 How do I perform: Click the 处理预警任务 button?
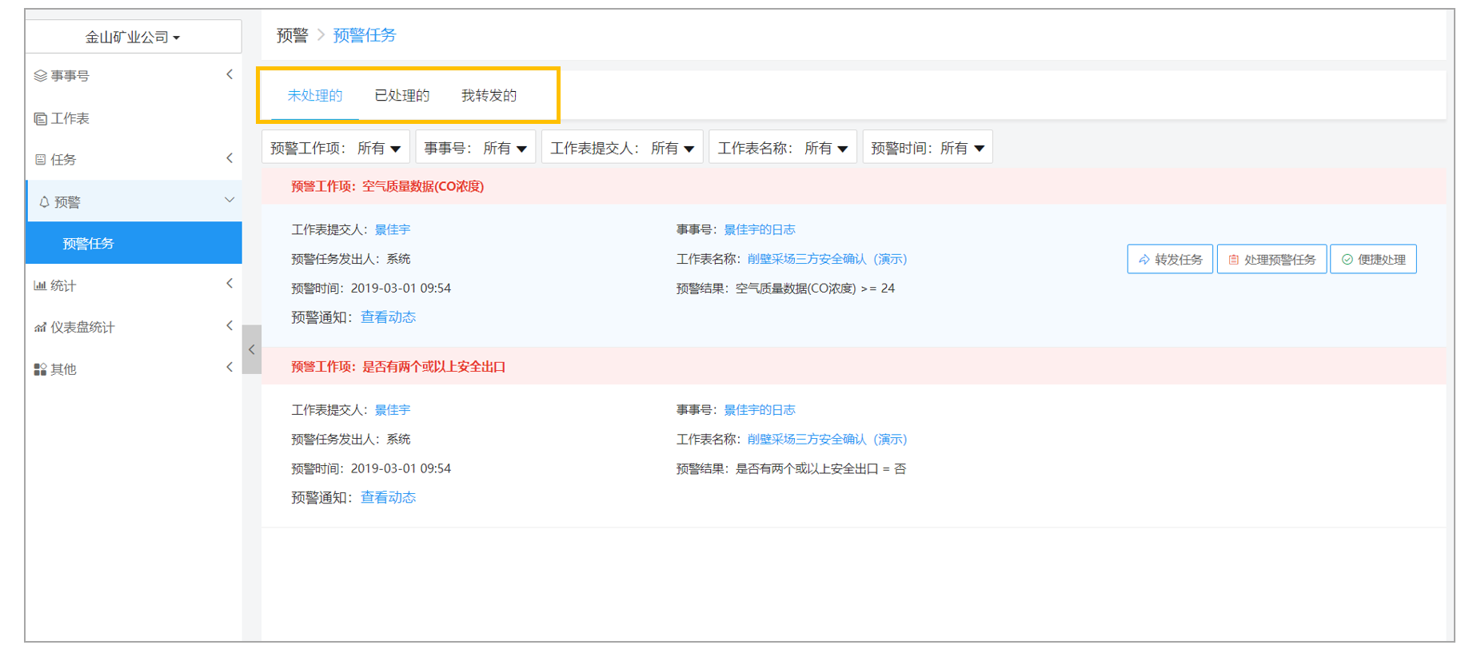1271,259
